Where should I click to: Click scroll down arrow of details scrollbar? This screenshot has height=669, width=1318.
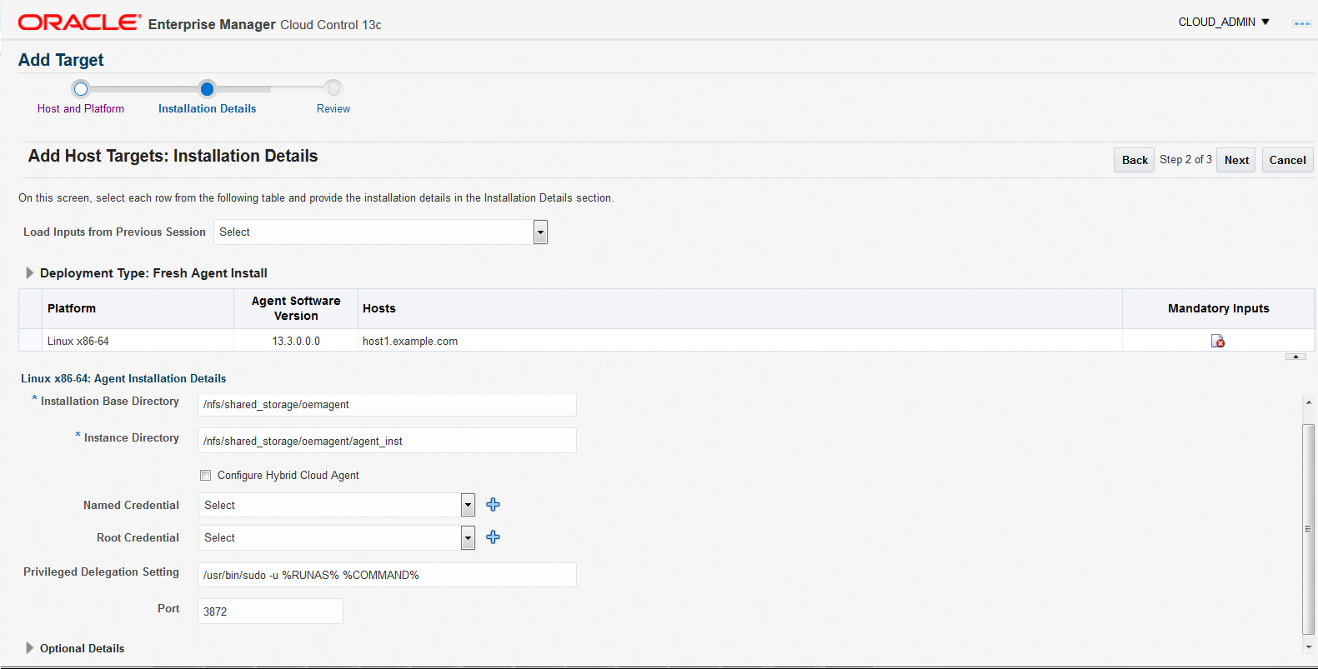tap(1309, 647)
